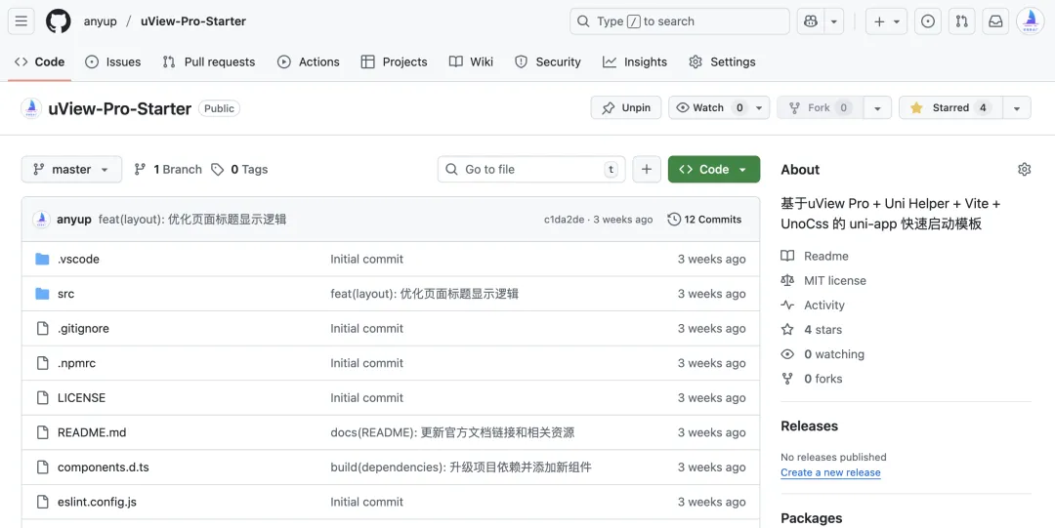Viewport: 1055px width, 528px height.
Task: View the 12 Commits history
Action: click(704, 220)
